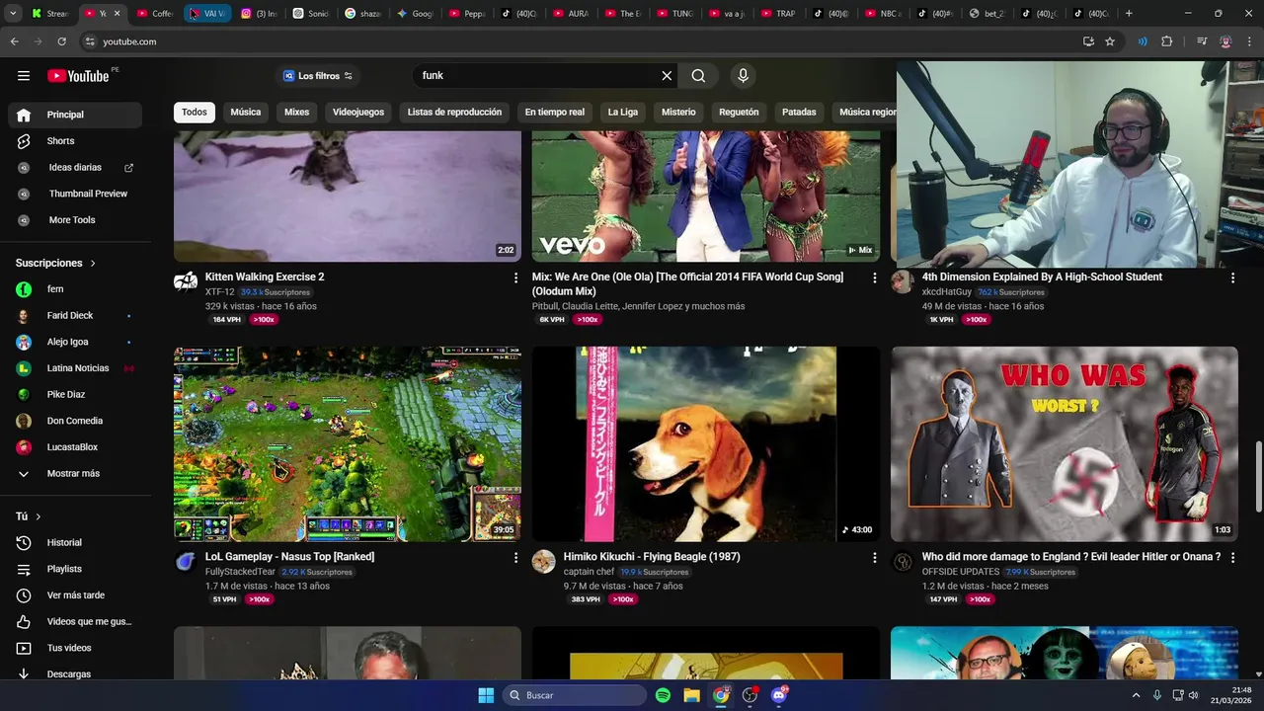
Task: Bookmark this page with star icon
Action: 1110,41
